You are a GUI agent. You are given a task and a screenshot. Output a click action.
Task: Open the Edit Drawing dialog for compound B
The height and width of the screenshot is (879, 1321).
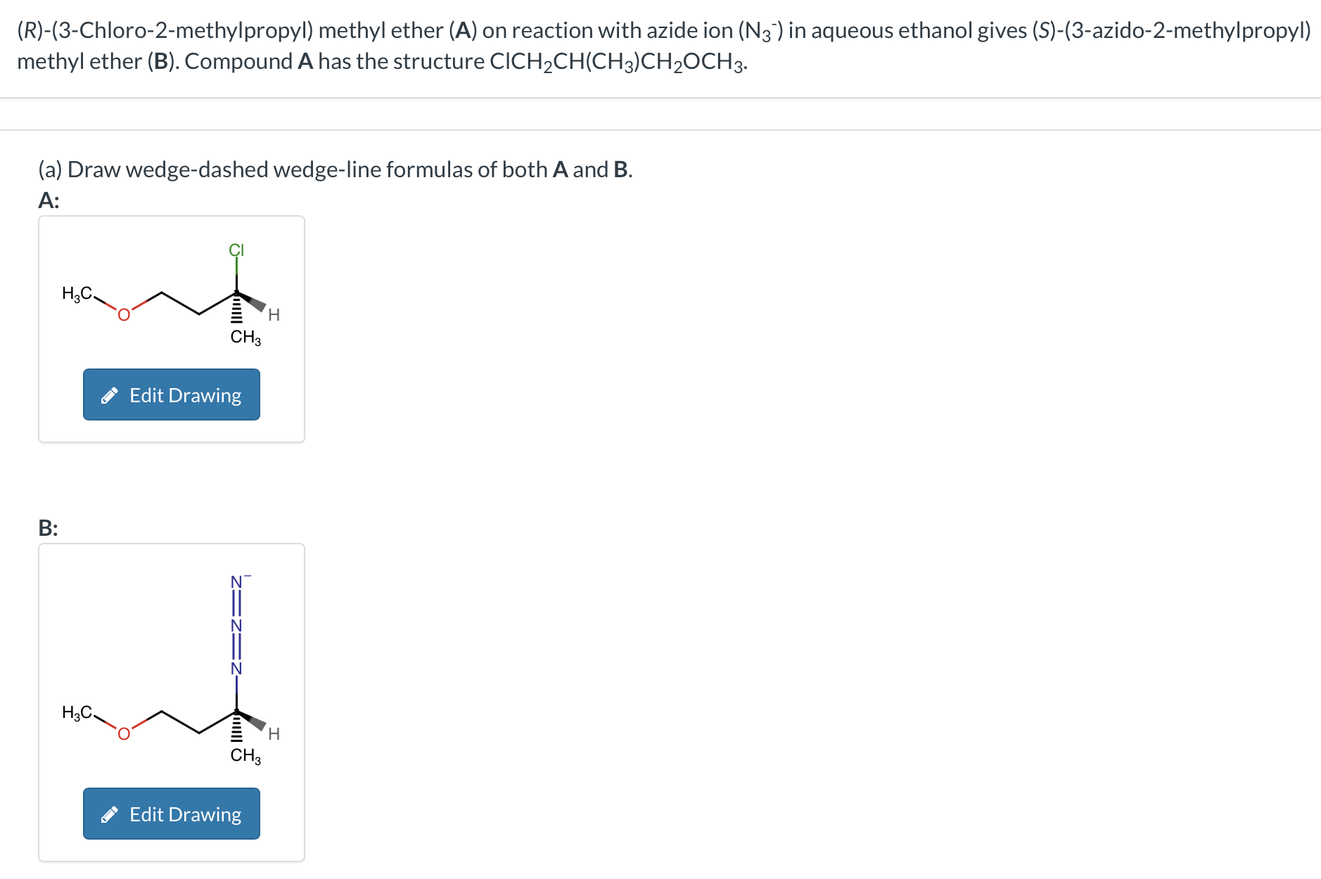point(171,814)
